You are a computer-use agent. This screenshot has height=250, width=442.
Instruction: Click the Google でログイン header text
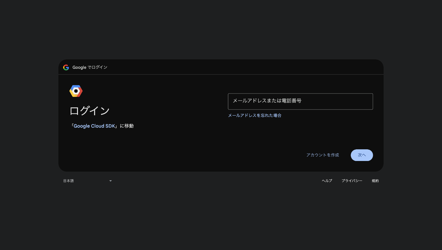pyautogui.click(x=90, y=67)
